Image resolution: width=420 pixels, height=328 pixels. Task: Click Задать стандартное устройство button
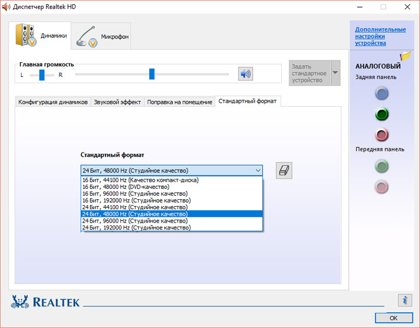[310, 73]
